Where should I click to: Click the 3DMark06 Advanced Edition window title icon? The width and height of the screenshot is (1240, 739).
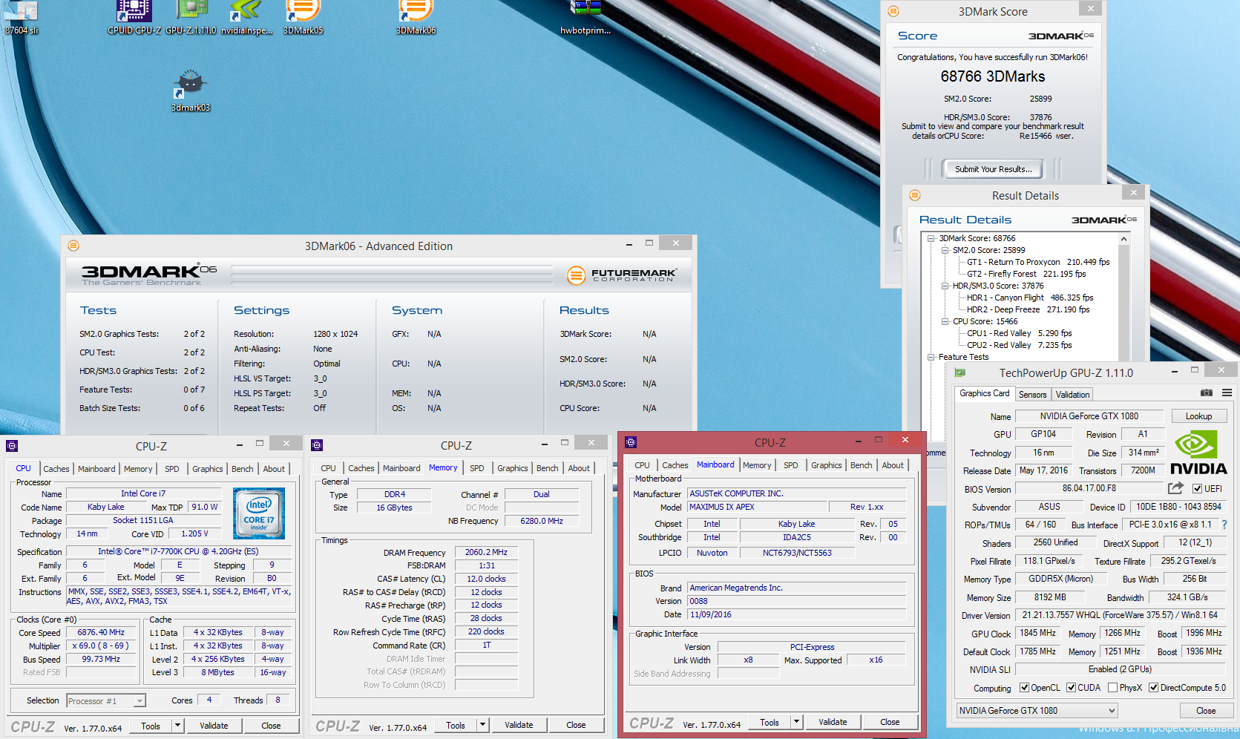pyautogui.click(x=73, y=246)
